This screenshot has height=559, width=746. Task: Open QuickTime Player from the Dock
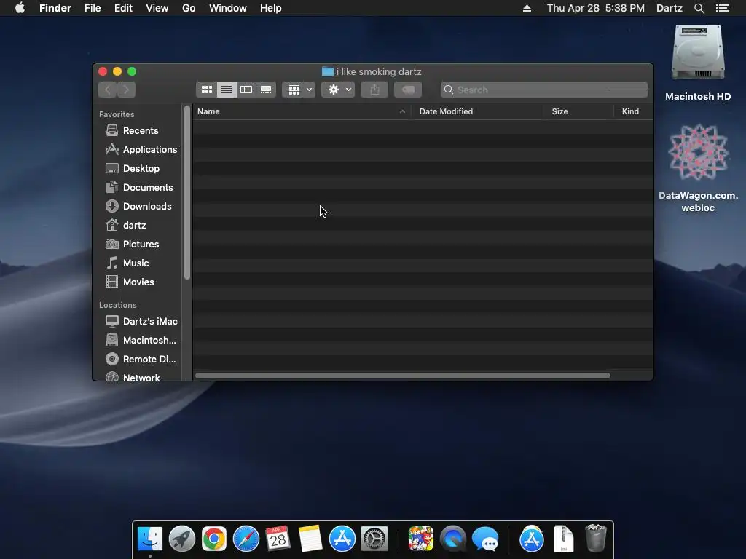453,539
